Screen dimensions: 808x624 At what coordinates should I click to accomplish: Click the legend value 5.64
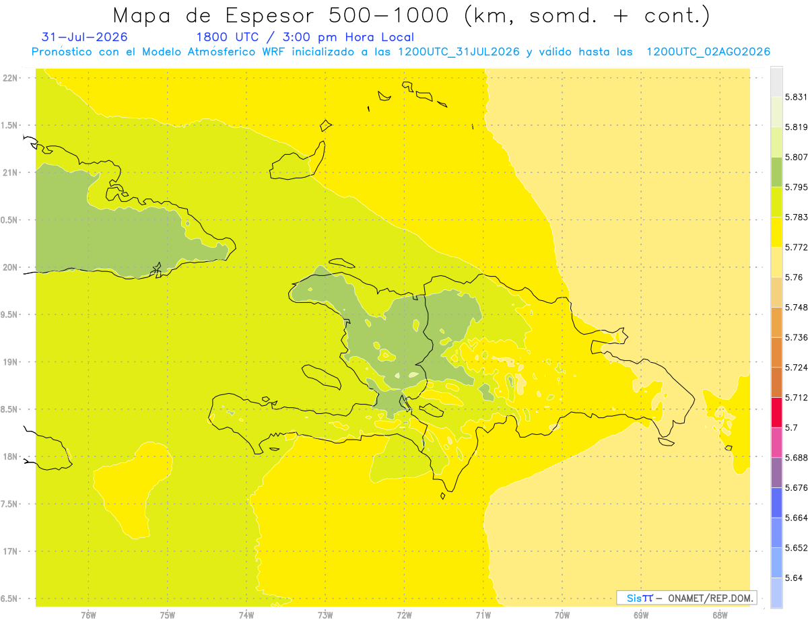click(794, 578)
